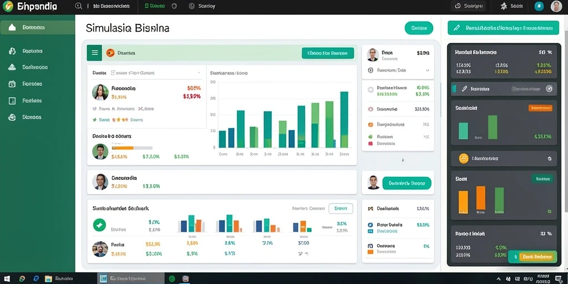The width and height of the screenshot is (568, 284).
Task: Select the home icon in the left sidebar
Action: (12, 27)
